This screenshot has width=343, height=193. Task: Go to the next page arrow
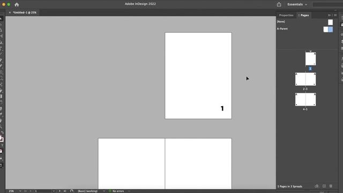point(59,191)
